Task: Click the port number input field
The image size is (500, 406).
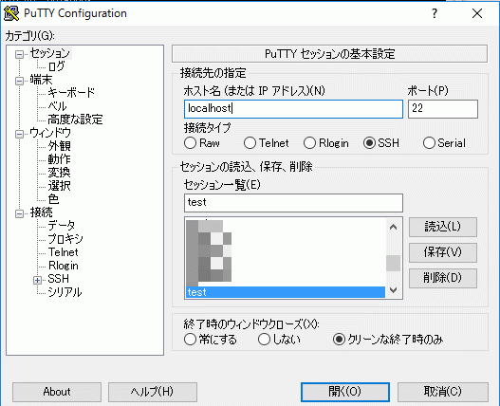Action: coord(443,109)
